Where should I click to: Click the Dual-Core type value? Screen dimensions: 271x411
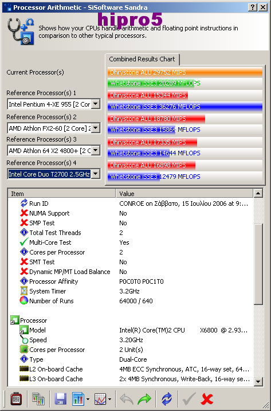(x=133, y=359)
